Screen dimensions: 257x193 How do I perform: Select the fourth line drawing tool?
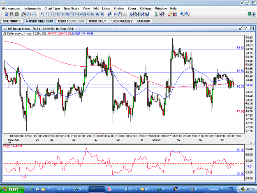147,14
